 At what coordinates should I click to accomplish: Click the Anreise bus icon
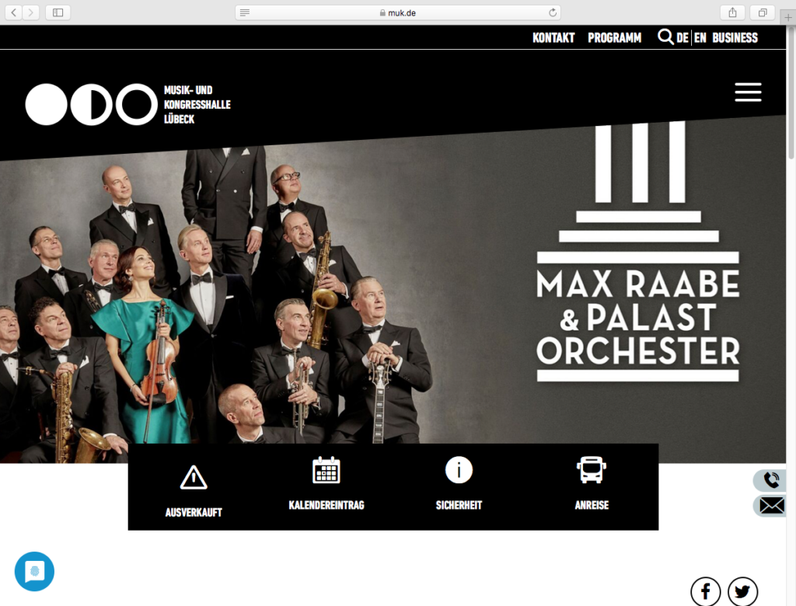(x=592, y=469)
